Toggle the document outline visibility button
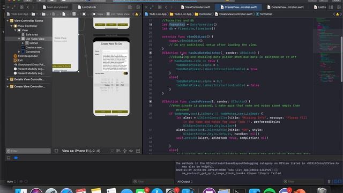The width and height of the screenshot is (343, 193). click(x=56, y=151)
